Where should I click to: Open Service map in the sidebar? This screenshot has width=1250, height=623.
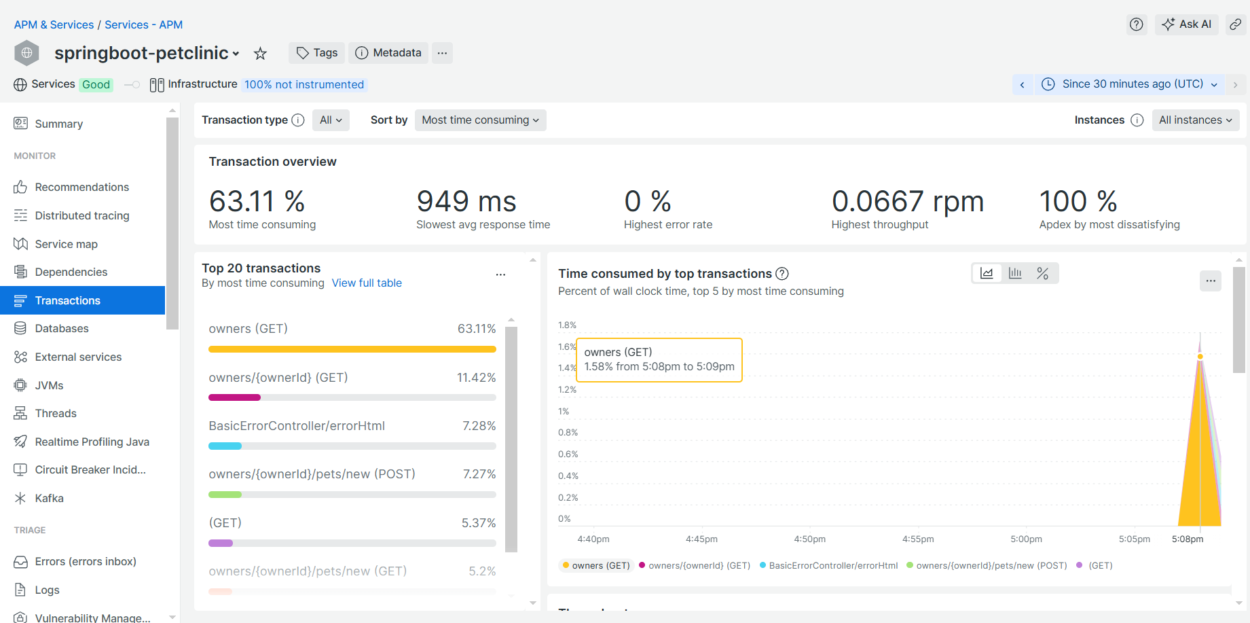pyautogui.click(x=83, y=244)
